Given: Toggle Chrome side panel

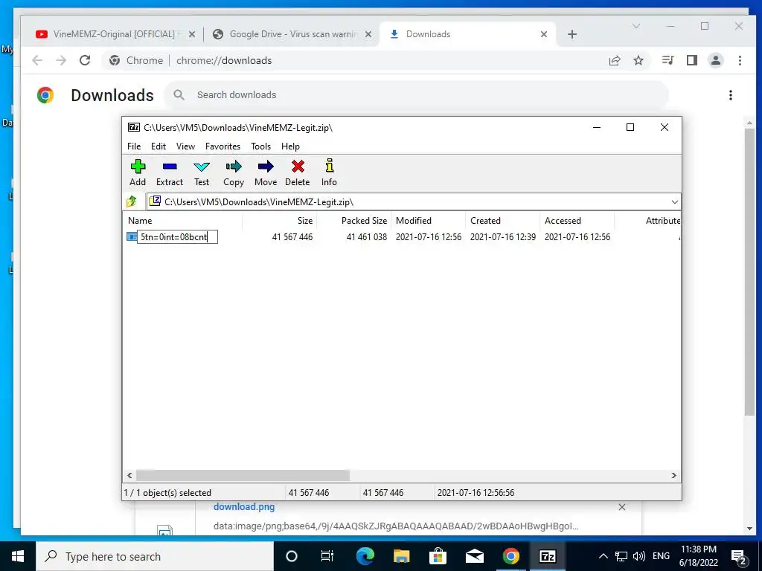Looking at the screenshot, I should click(692, 60).
